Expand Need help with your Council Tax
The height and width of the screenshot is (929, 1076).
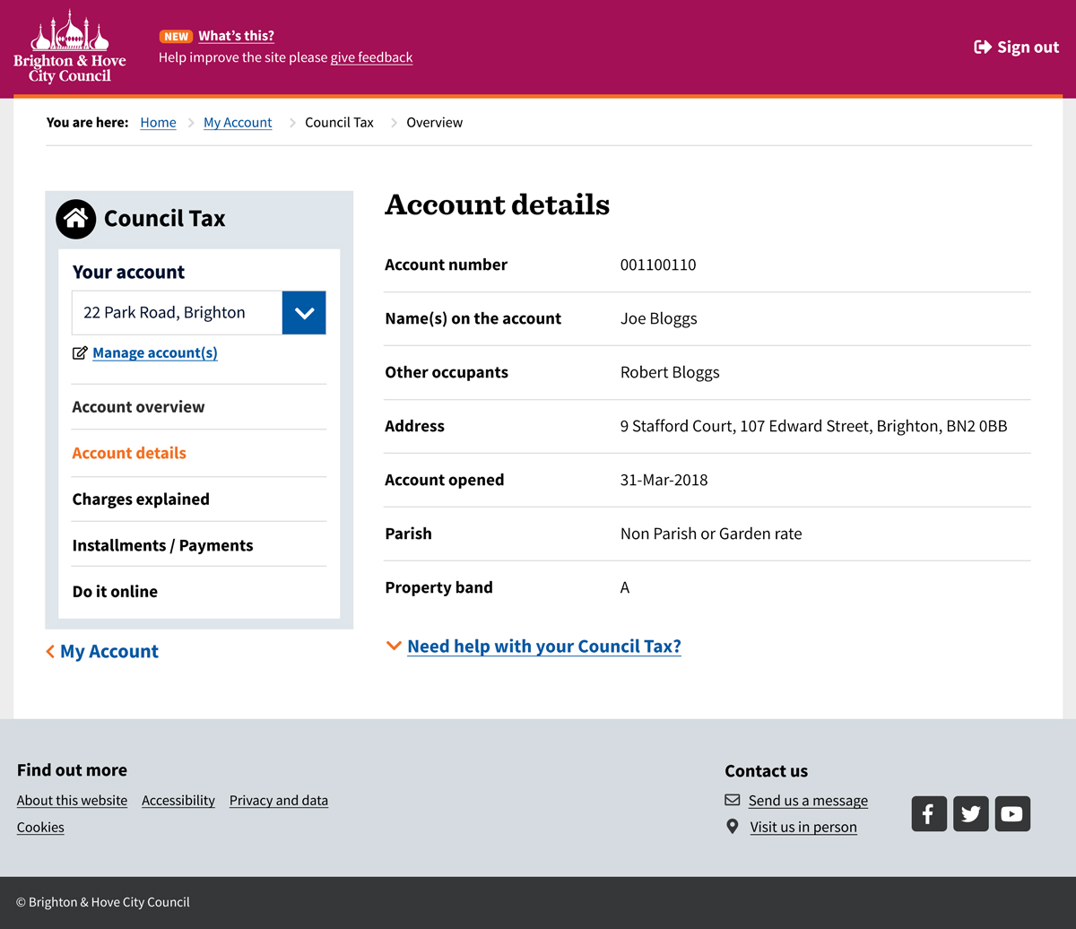point(543,647)
